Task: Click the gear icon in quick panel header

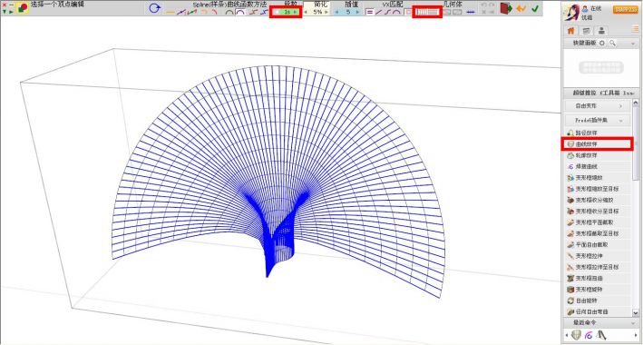Action: (602, 44)
